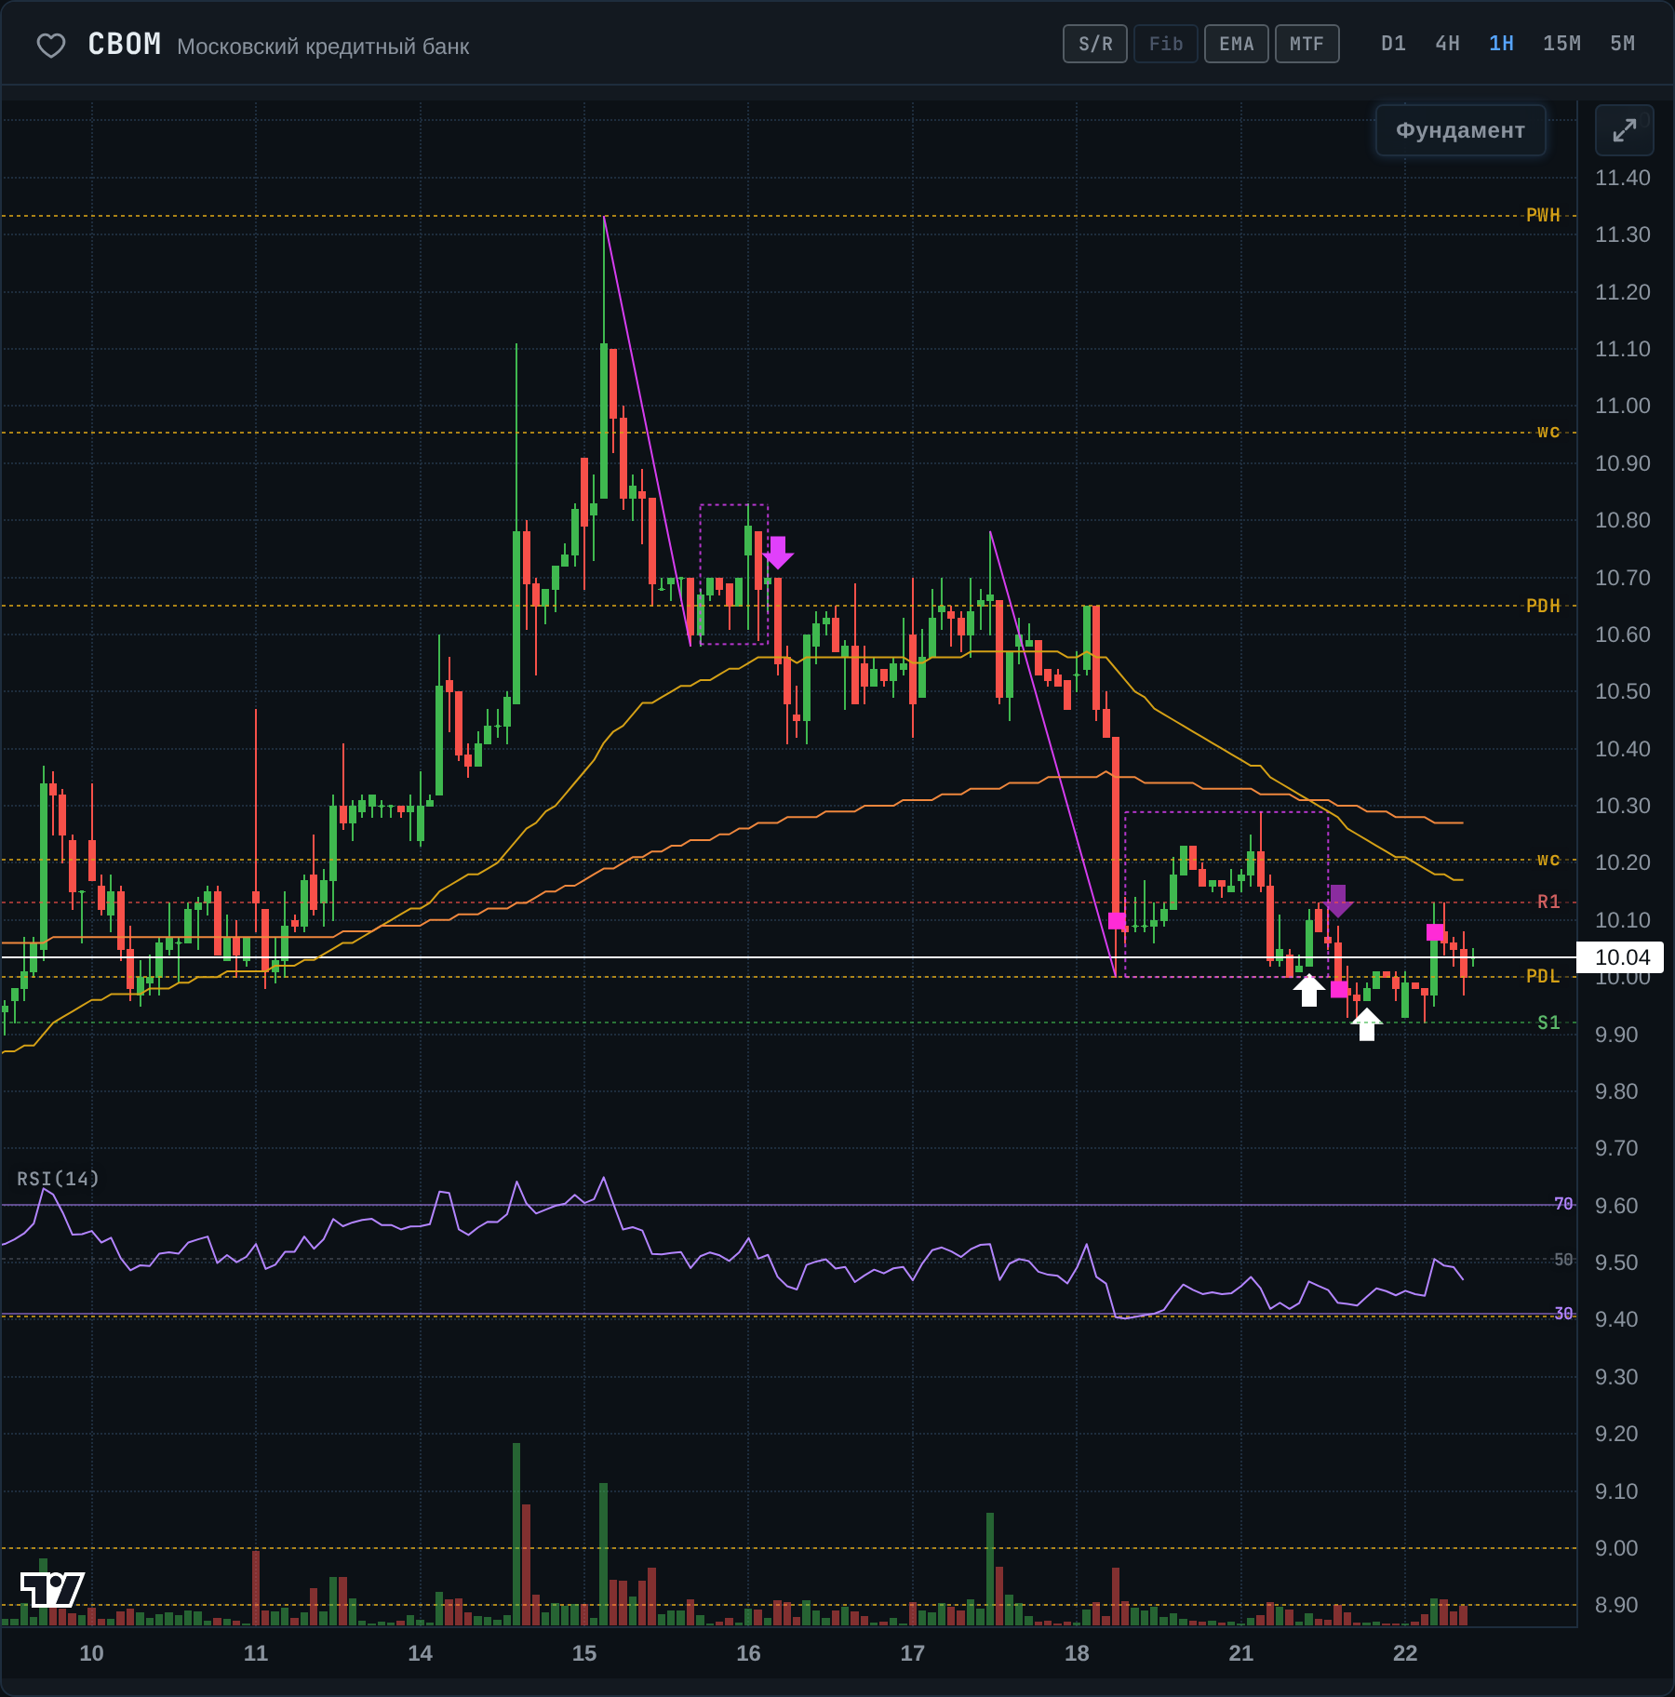Select the 1H timeframe
Screen dimensions: 1675x1697
coord(1501,44)
